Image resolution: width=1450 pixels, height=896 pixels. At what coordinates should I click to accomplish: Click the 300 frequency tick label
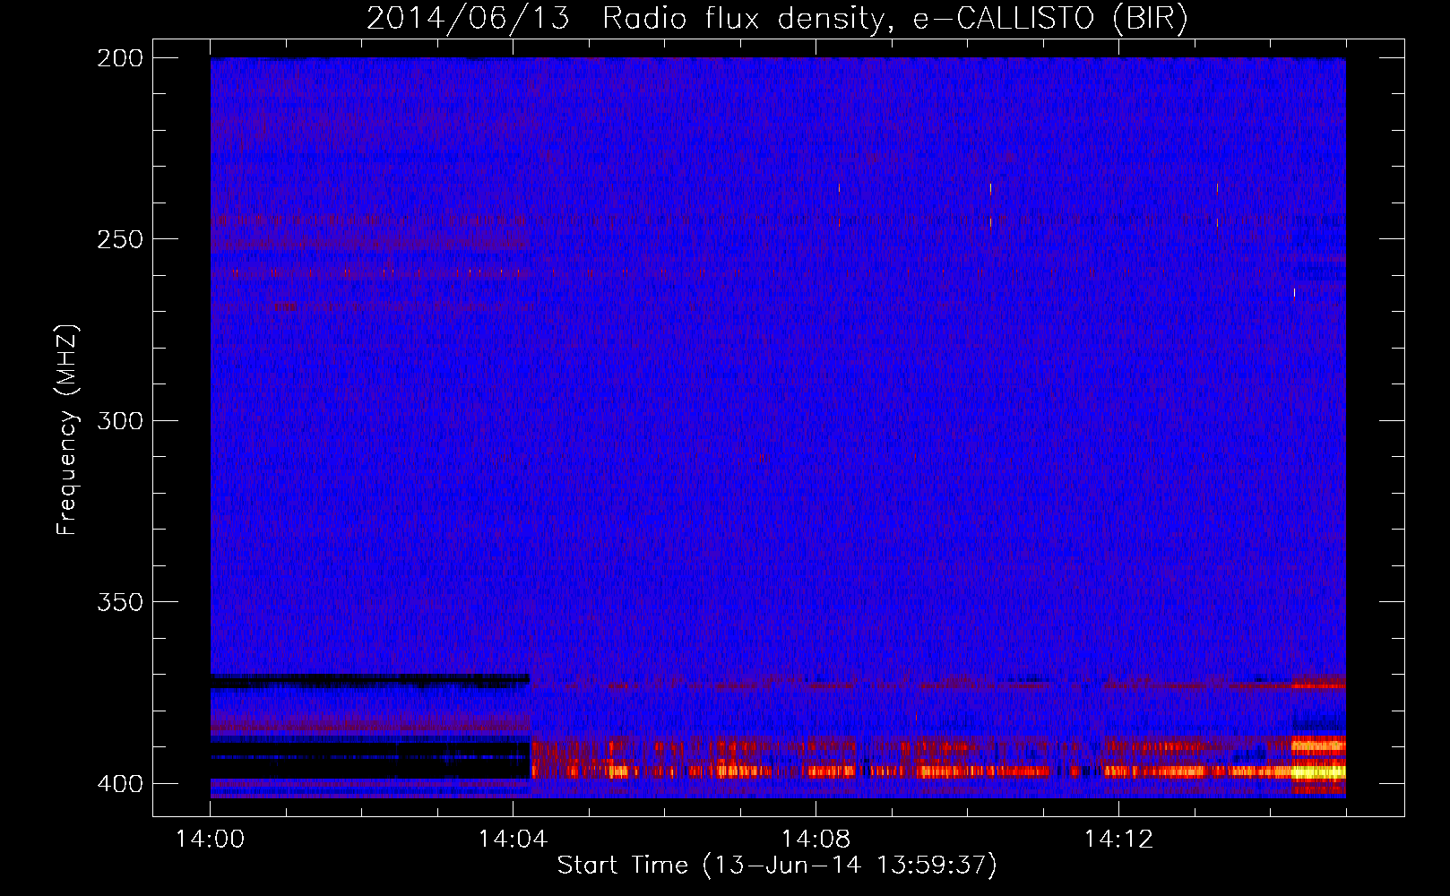[x=120, y=420]
